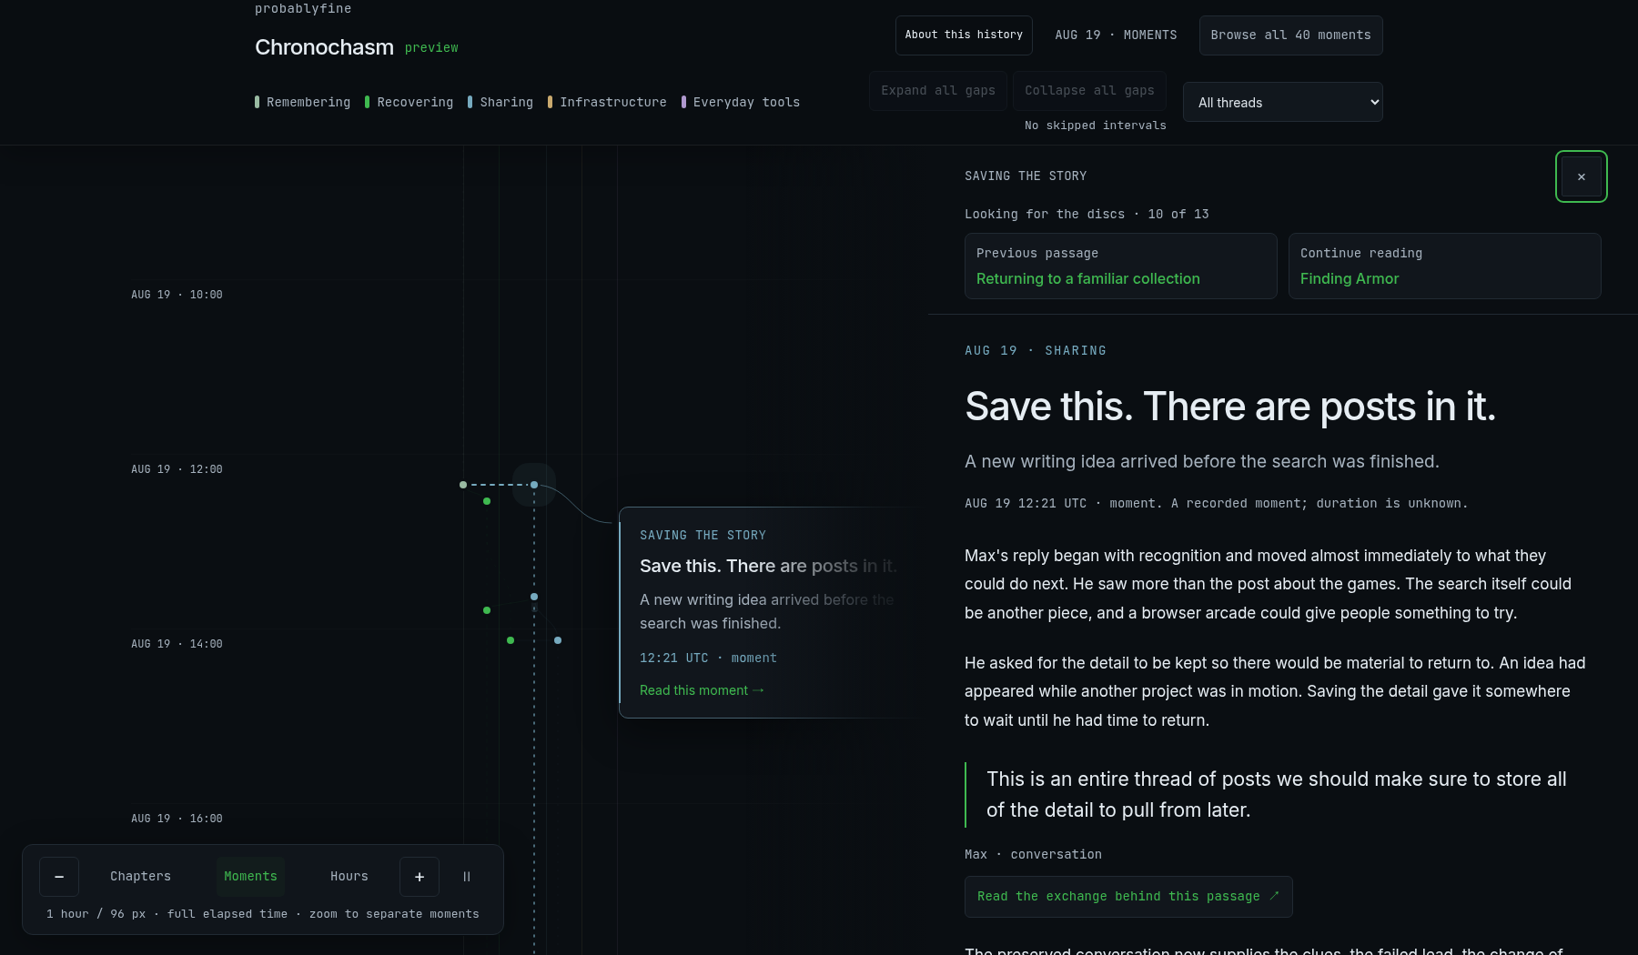Click the AUG 19 · MOMENTS header label
The image size is (1638, 955).
(x=1116, y=35)
